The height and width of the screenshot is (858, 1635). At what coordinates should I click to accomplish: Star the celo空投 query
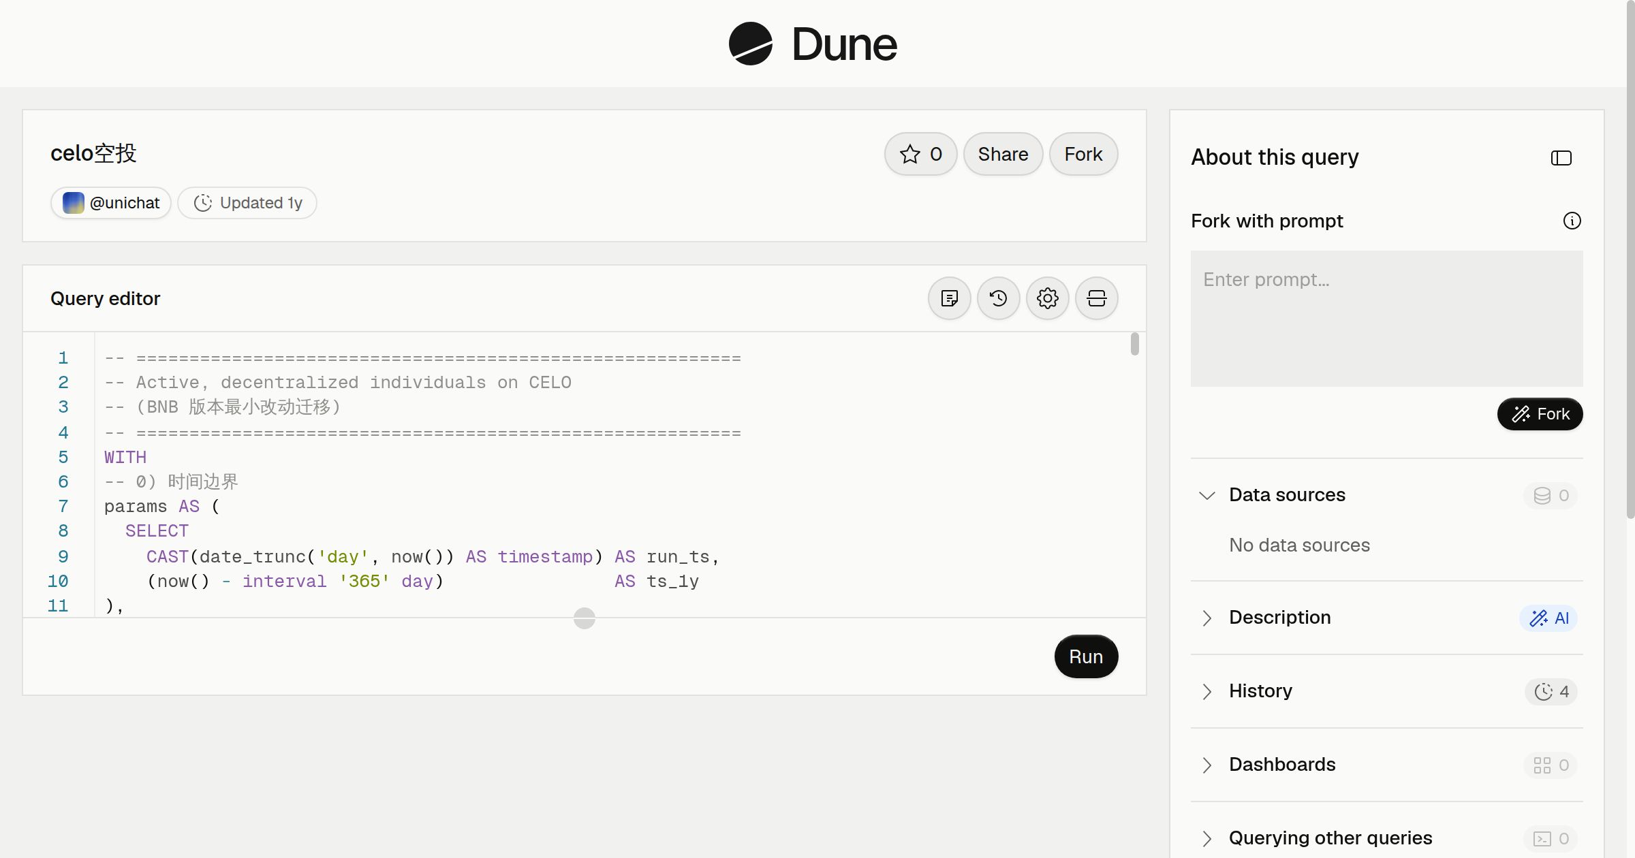point(920,154)
